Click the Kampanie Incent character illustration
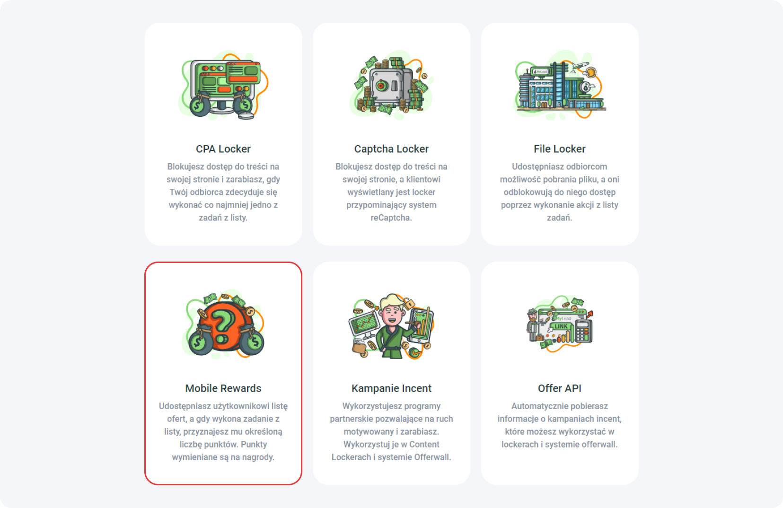Screen dimensions: 783x508 point(391,326)
